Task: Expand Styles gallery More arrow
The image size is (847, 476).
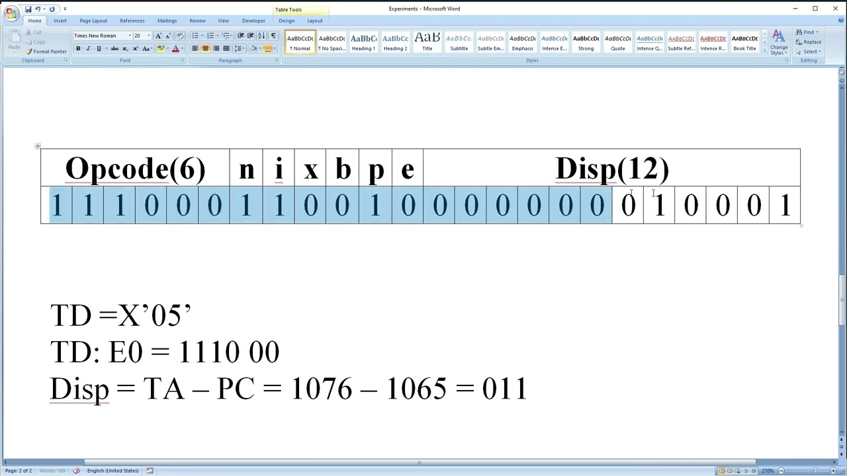Action: (764, 50)
